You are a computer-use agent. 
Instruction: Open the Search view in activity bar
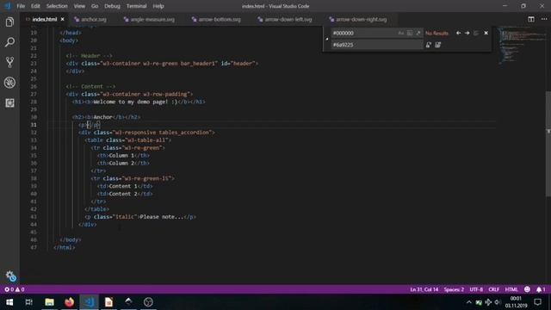click(9, 42)
